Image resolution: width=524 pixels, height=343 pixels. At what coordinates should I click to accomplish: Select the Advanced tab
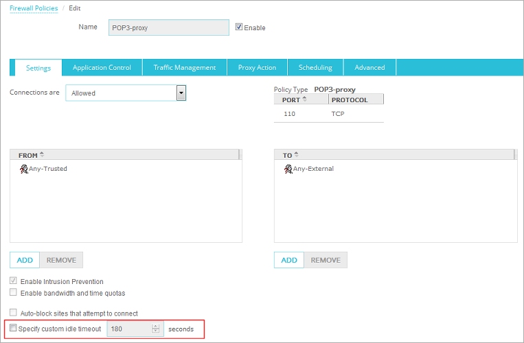pyautogui.click(x=369, y=68)
